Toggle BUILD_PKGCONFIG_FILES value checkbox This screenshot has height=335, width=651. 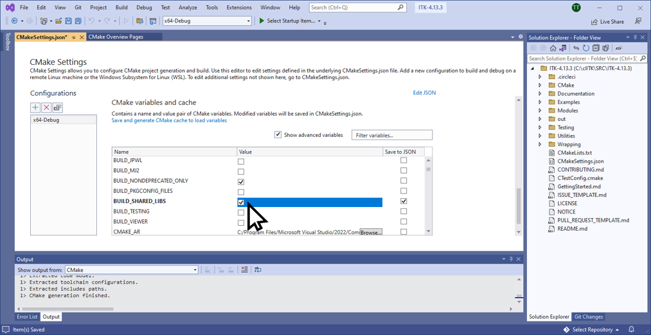click(241, 192)
